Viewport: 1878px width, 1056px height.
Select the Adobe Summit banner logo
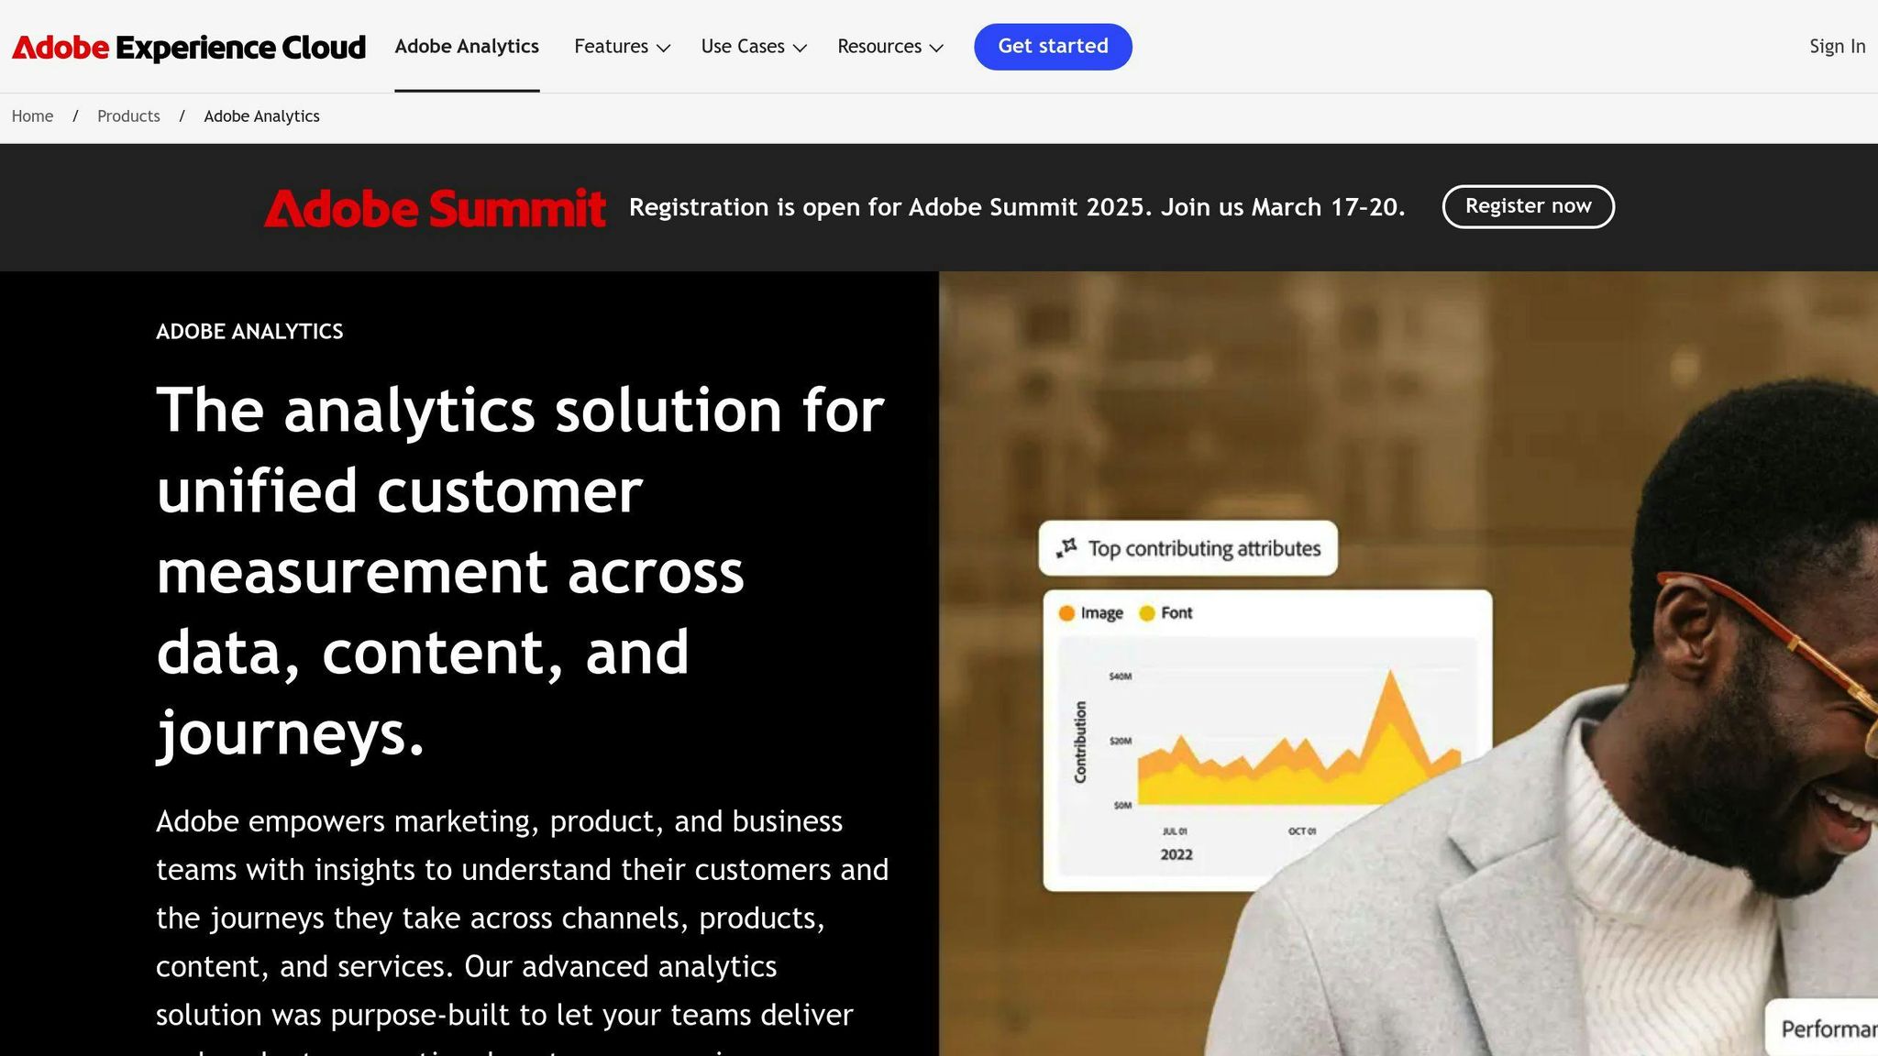click(436, 207)
